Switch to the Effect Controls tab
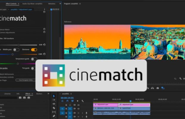The height and width of the screenshot is (119, 185). pyautogui.click(x=11, y=4)
